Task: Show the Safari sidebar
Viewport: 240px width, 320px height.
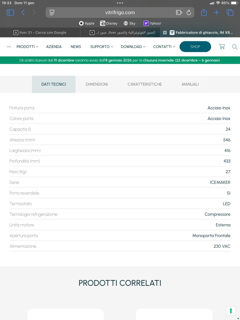Action: [10, 12]
